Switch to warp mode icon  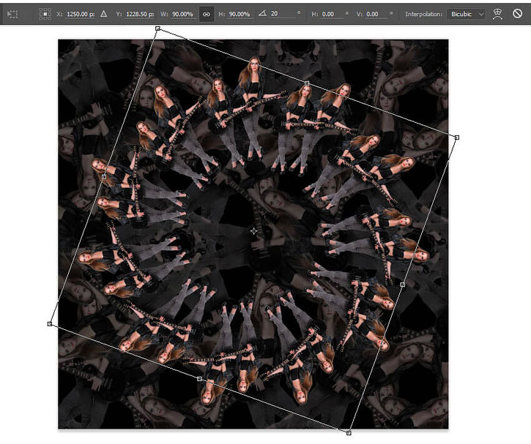(497, 14)
